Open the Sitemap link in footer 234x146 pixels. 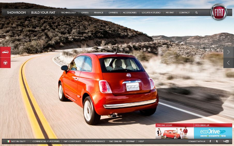point(130,141)
